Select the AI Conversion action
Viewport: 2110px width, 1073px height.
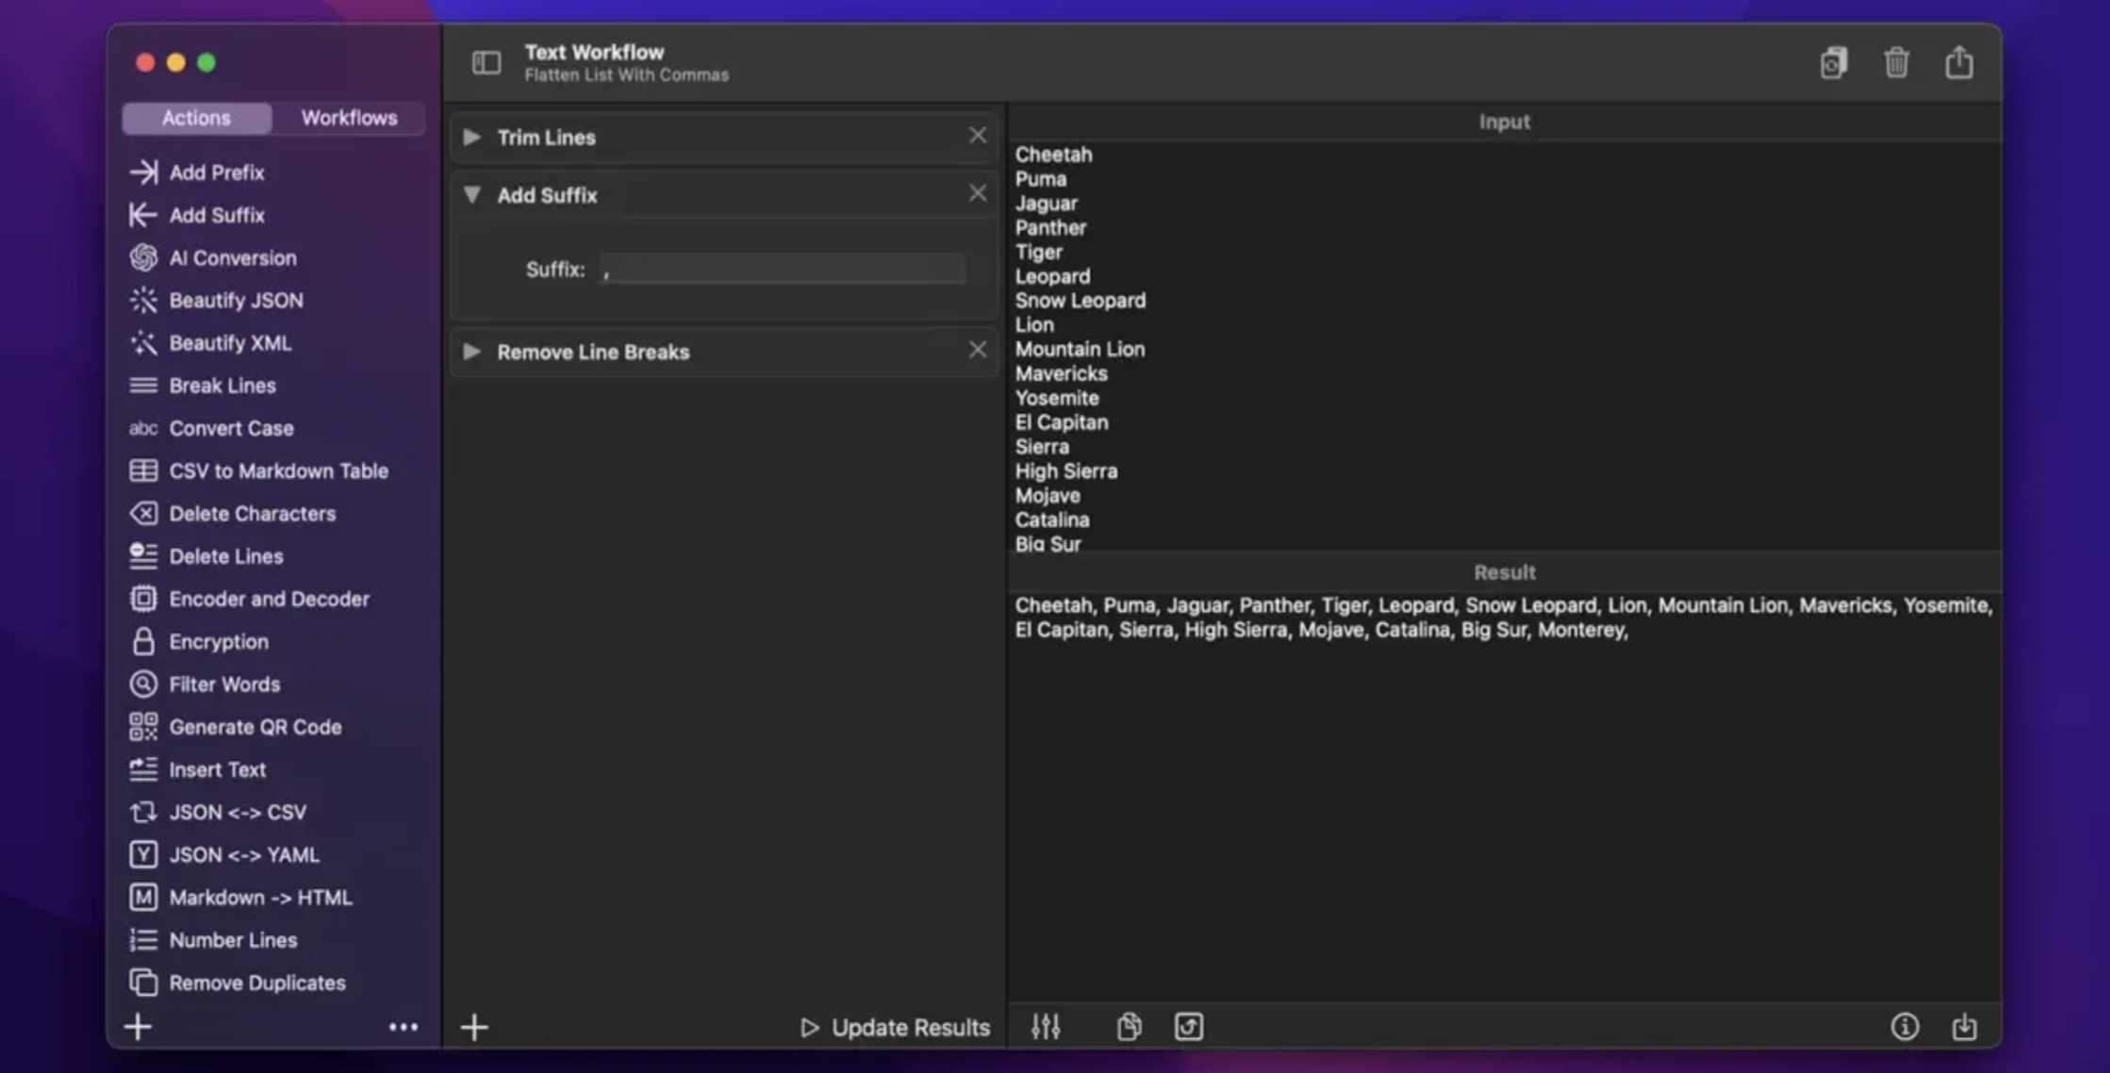[x=232, y=257]
